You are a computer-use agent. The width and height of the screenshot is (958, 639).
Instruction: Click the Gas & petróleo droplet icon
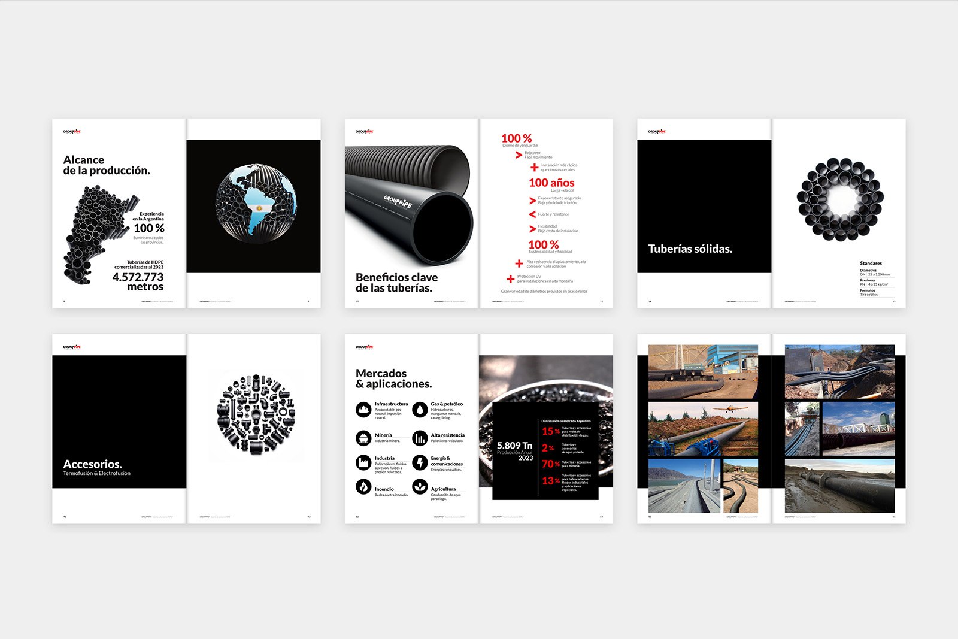click(420, 410)
